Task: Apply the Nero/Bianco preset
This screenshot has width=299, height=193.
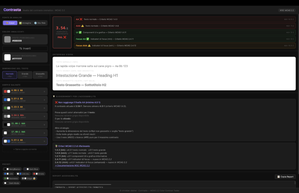Action: click(x=12, y=169)
